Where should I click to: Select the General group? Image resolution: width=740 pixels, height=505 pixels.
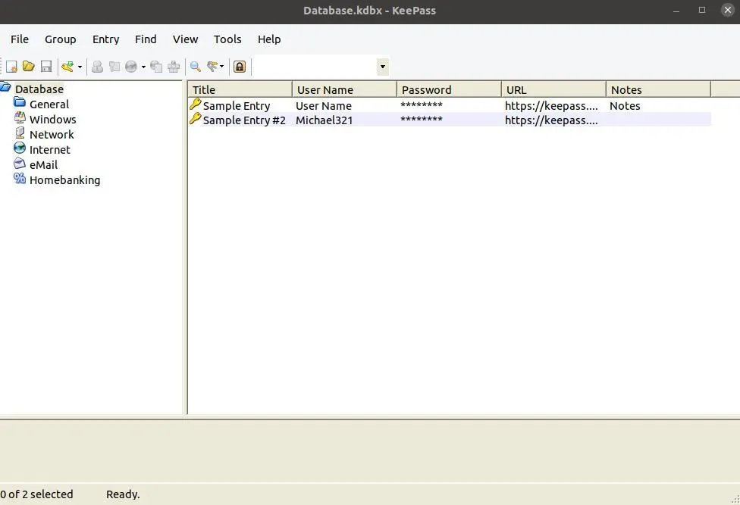point(49,104)
